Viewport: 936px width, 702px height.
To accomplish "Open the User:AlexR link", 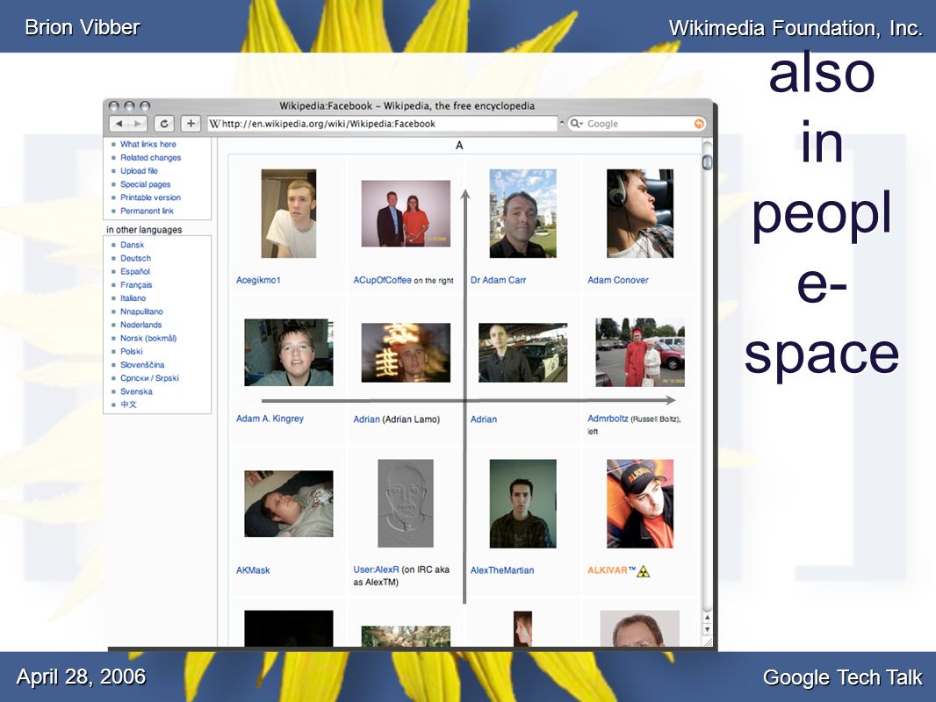I will tap(376, 569).
